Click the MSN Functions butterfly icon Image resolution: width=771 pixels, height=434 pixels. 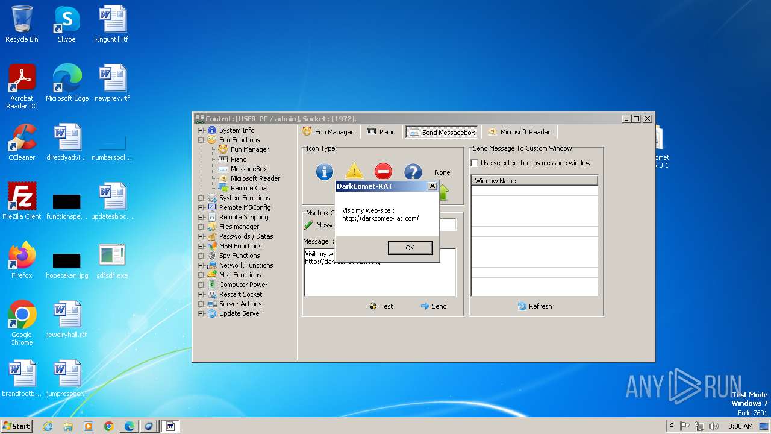click(x=212, y=246)
